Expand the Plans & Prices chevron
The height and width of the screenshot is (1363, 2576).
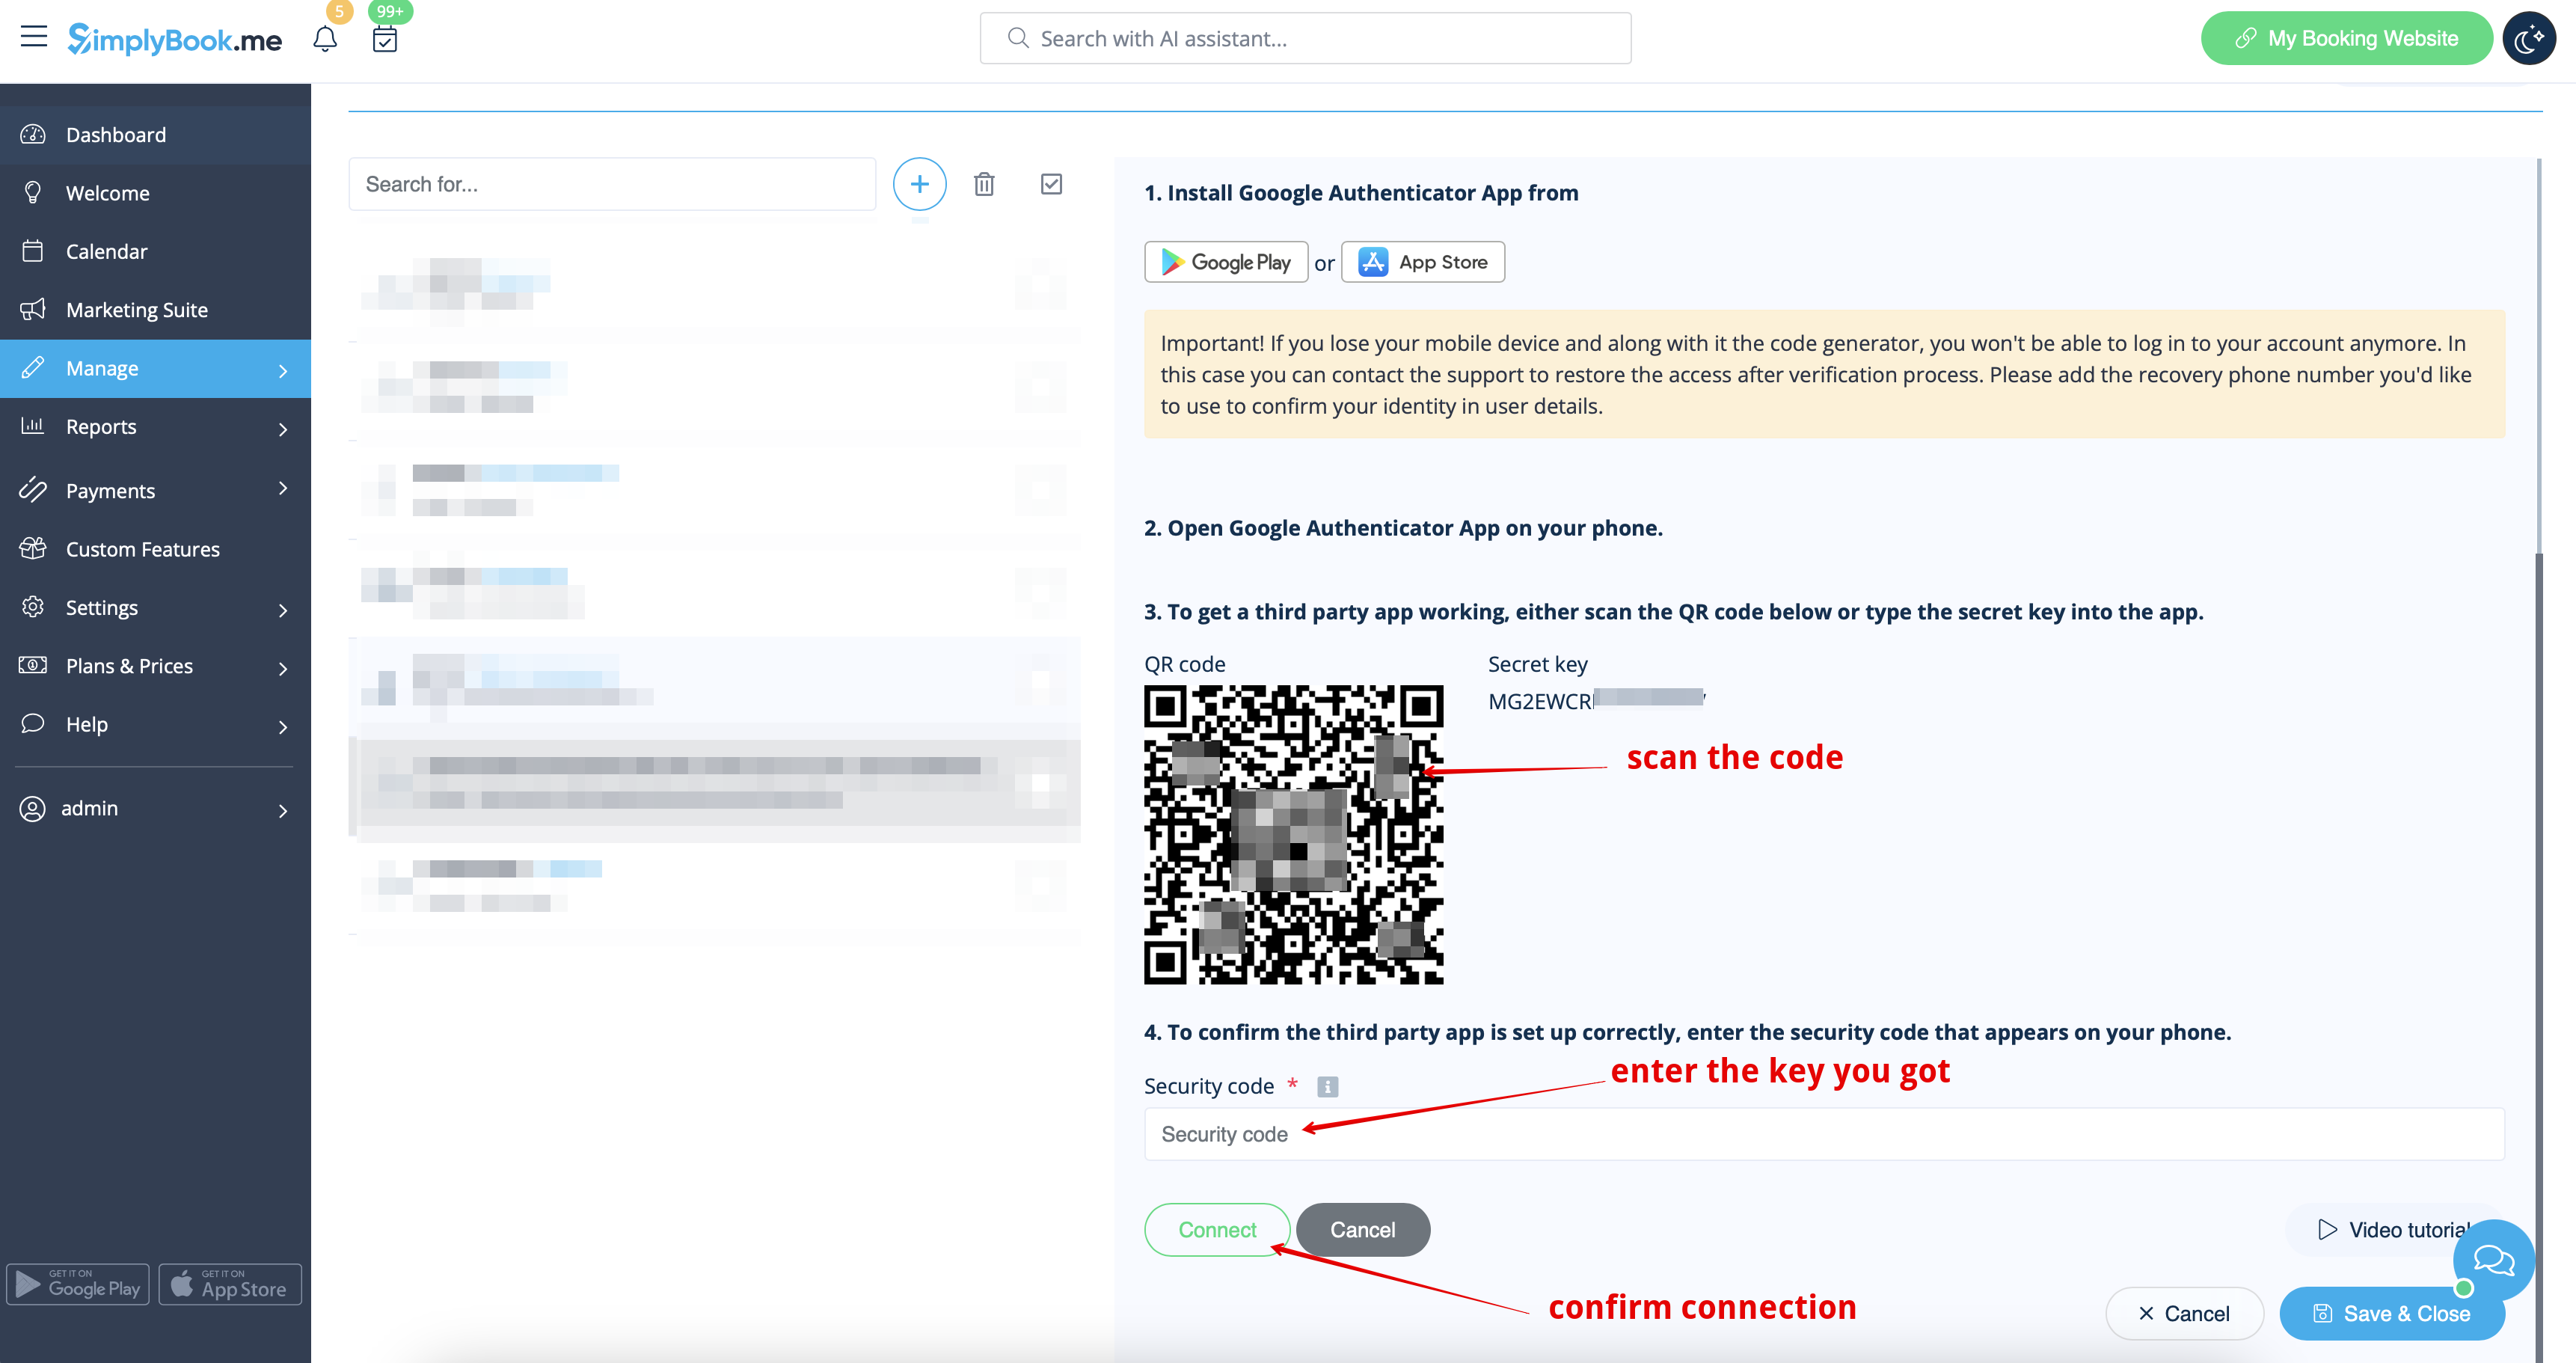pos(283,668)
